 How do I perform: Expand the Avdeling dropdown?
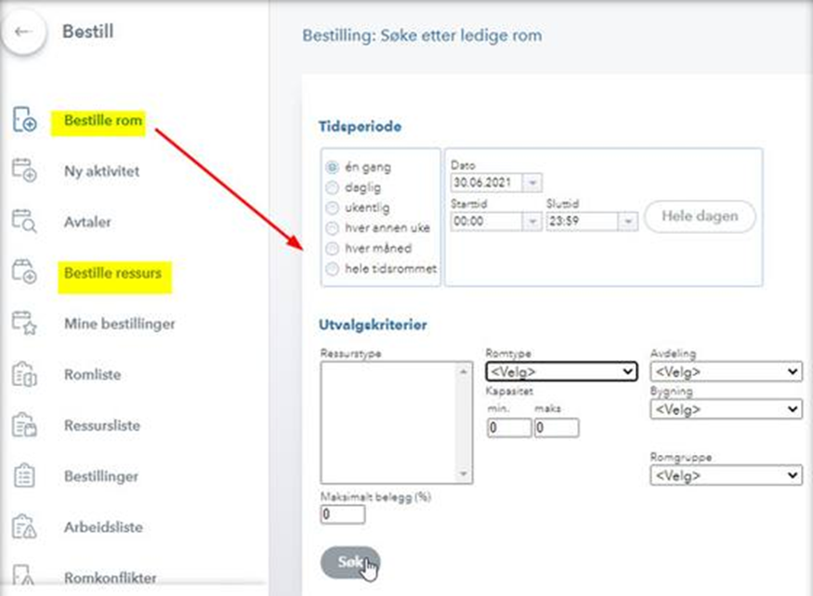(x=726, y=371)
